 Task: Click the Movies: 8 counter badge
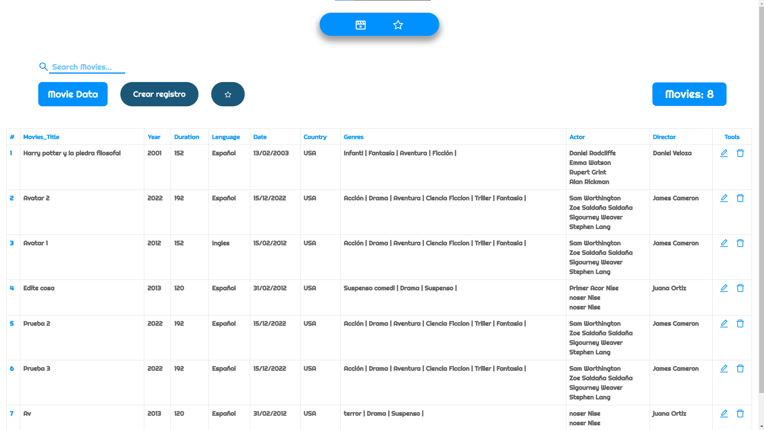tap(689, 94)
